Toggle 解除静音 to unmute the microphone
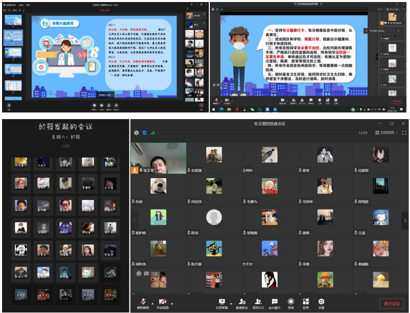The width and height of the screenshot is (410, 313). [x=144, y=302]
